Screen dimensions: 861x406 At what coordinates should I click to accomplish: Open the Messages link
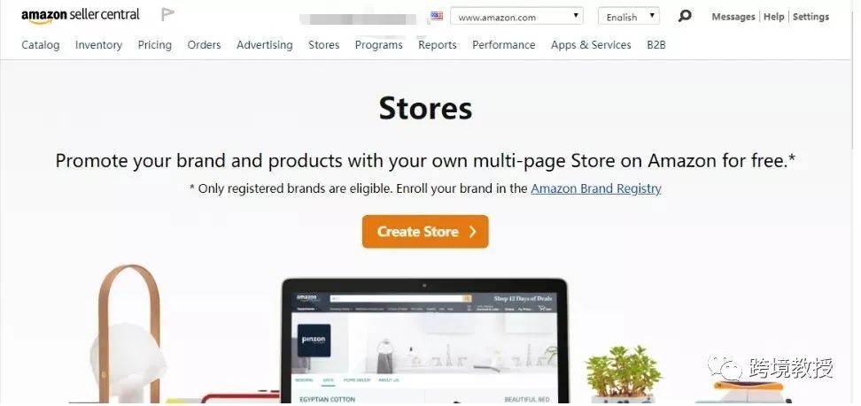pyautogui.click(x=733, y=17)
